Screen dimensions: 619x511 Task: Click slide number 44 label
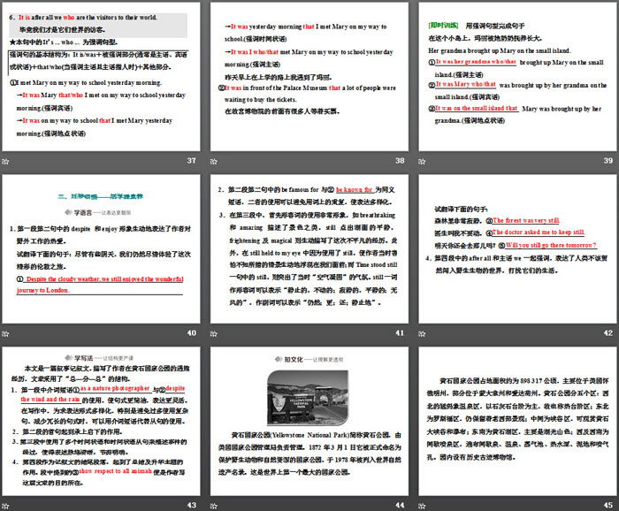[x=400, y=505]
